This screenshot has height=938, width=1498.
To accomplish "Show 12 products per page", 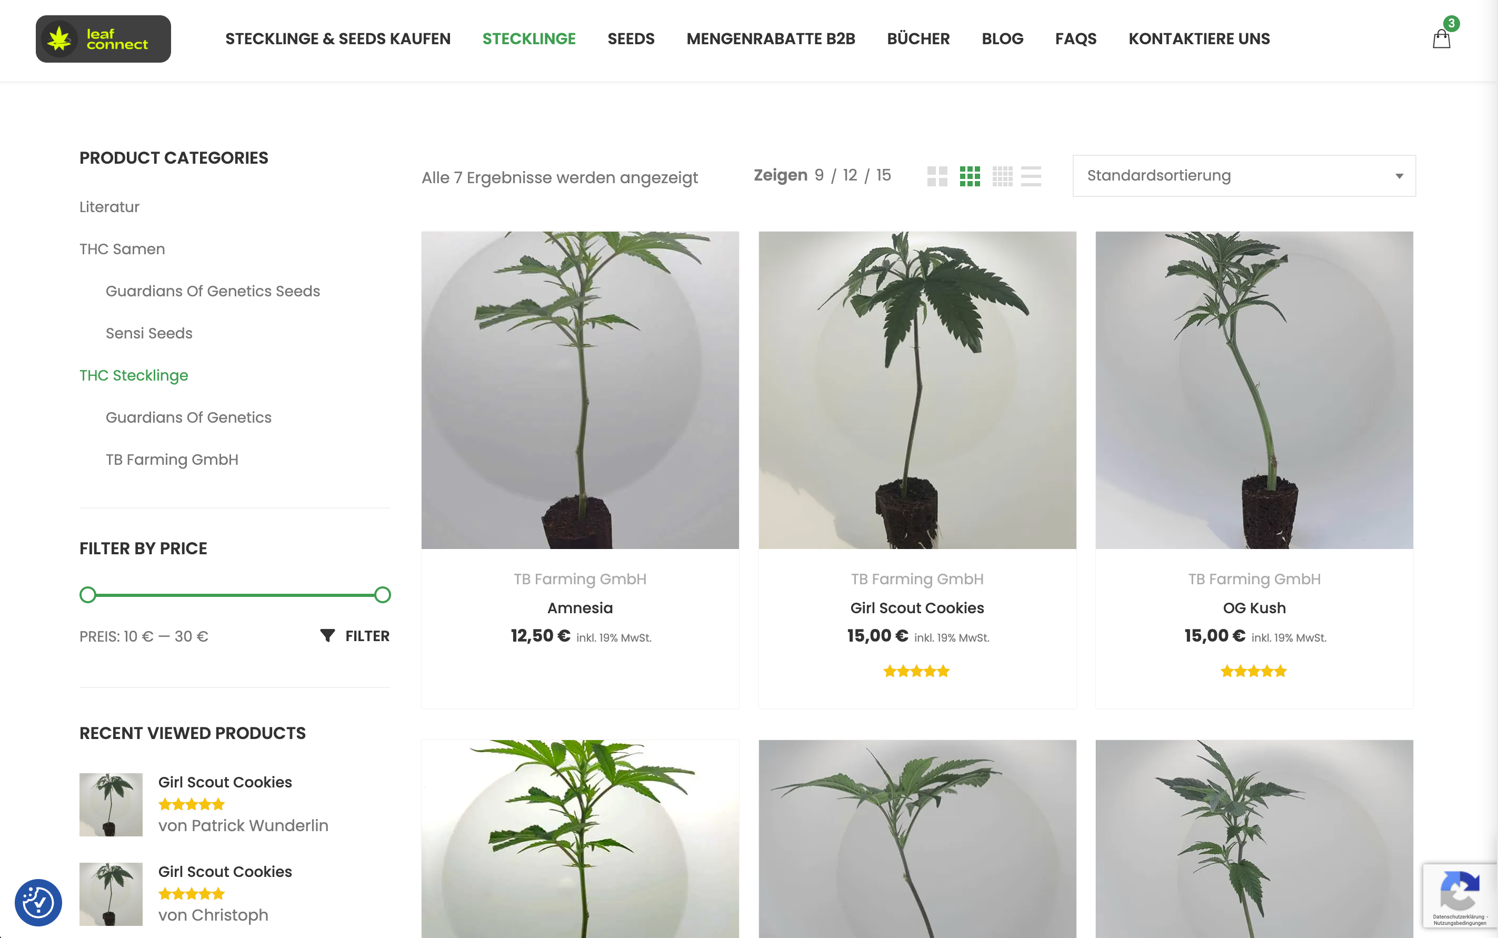I will (x=850, y=176).
